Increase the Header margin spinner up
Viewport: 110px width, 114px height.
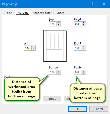point(83,23)
